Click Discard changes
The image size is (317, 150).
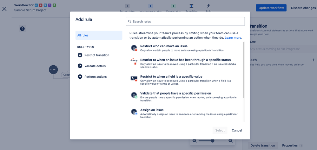(x=303, y=8)
